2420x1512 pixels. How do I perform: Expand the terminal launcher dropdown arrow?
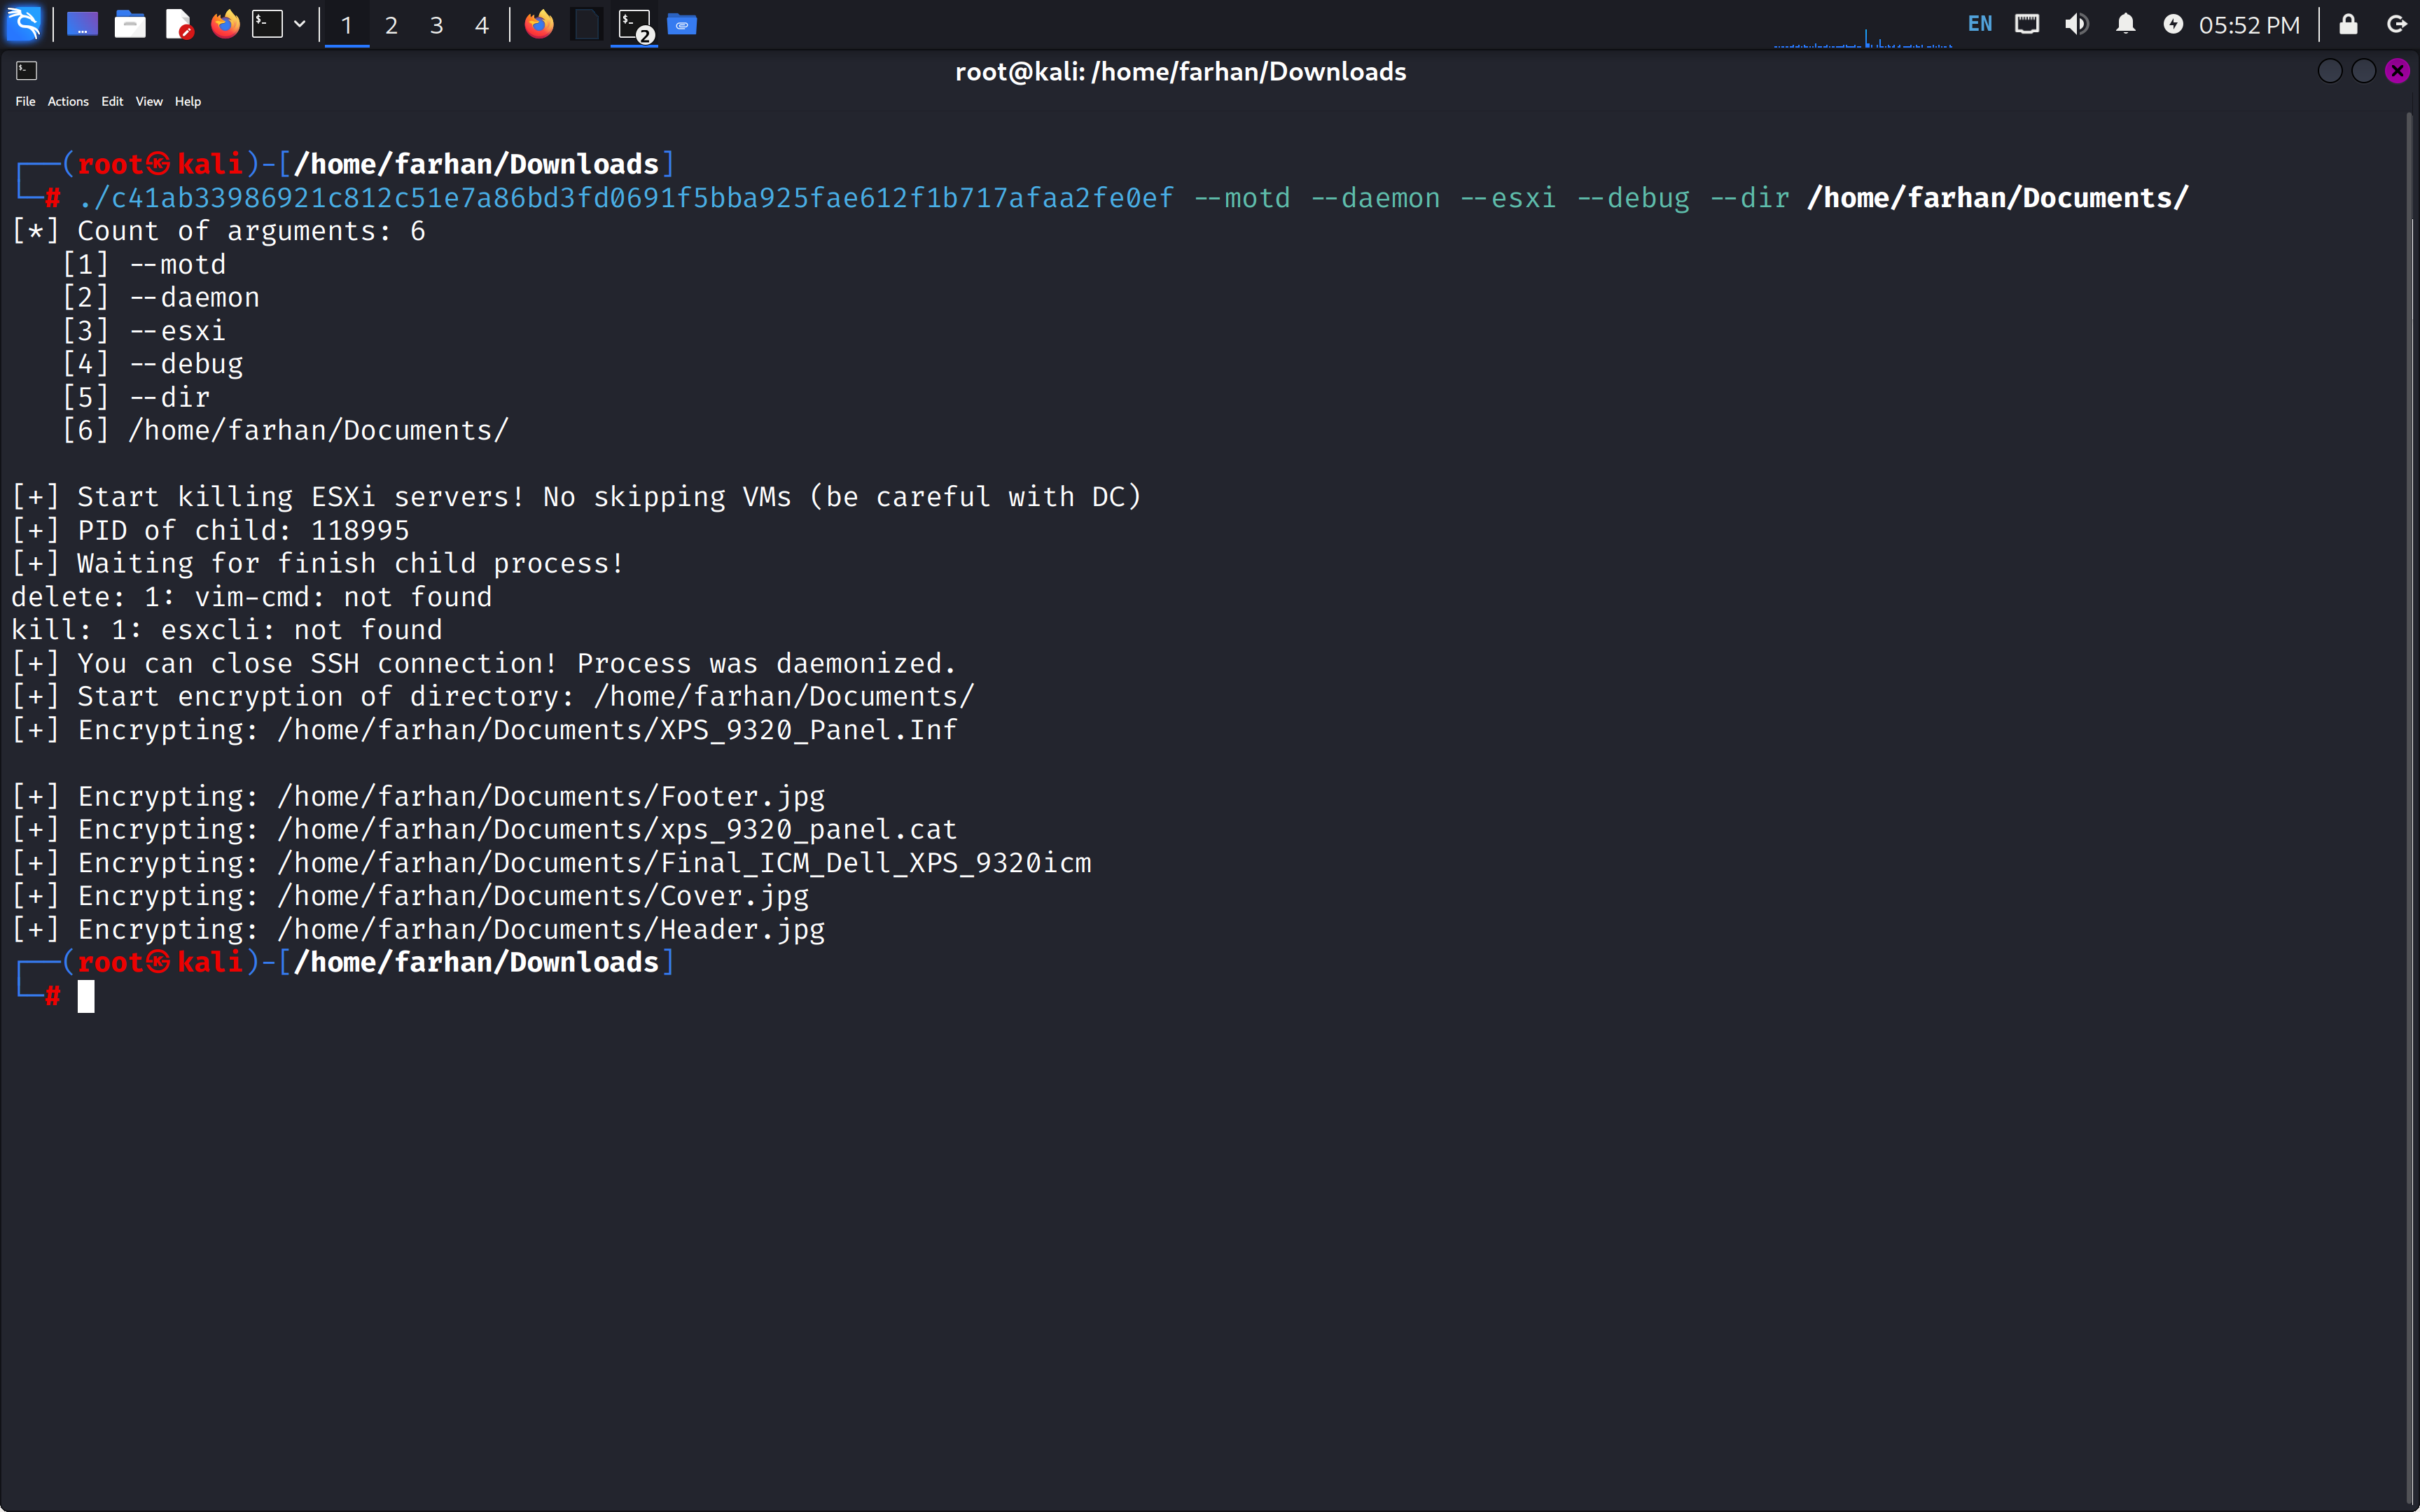(x=299, y=24)
